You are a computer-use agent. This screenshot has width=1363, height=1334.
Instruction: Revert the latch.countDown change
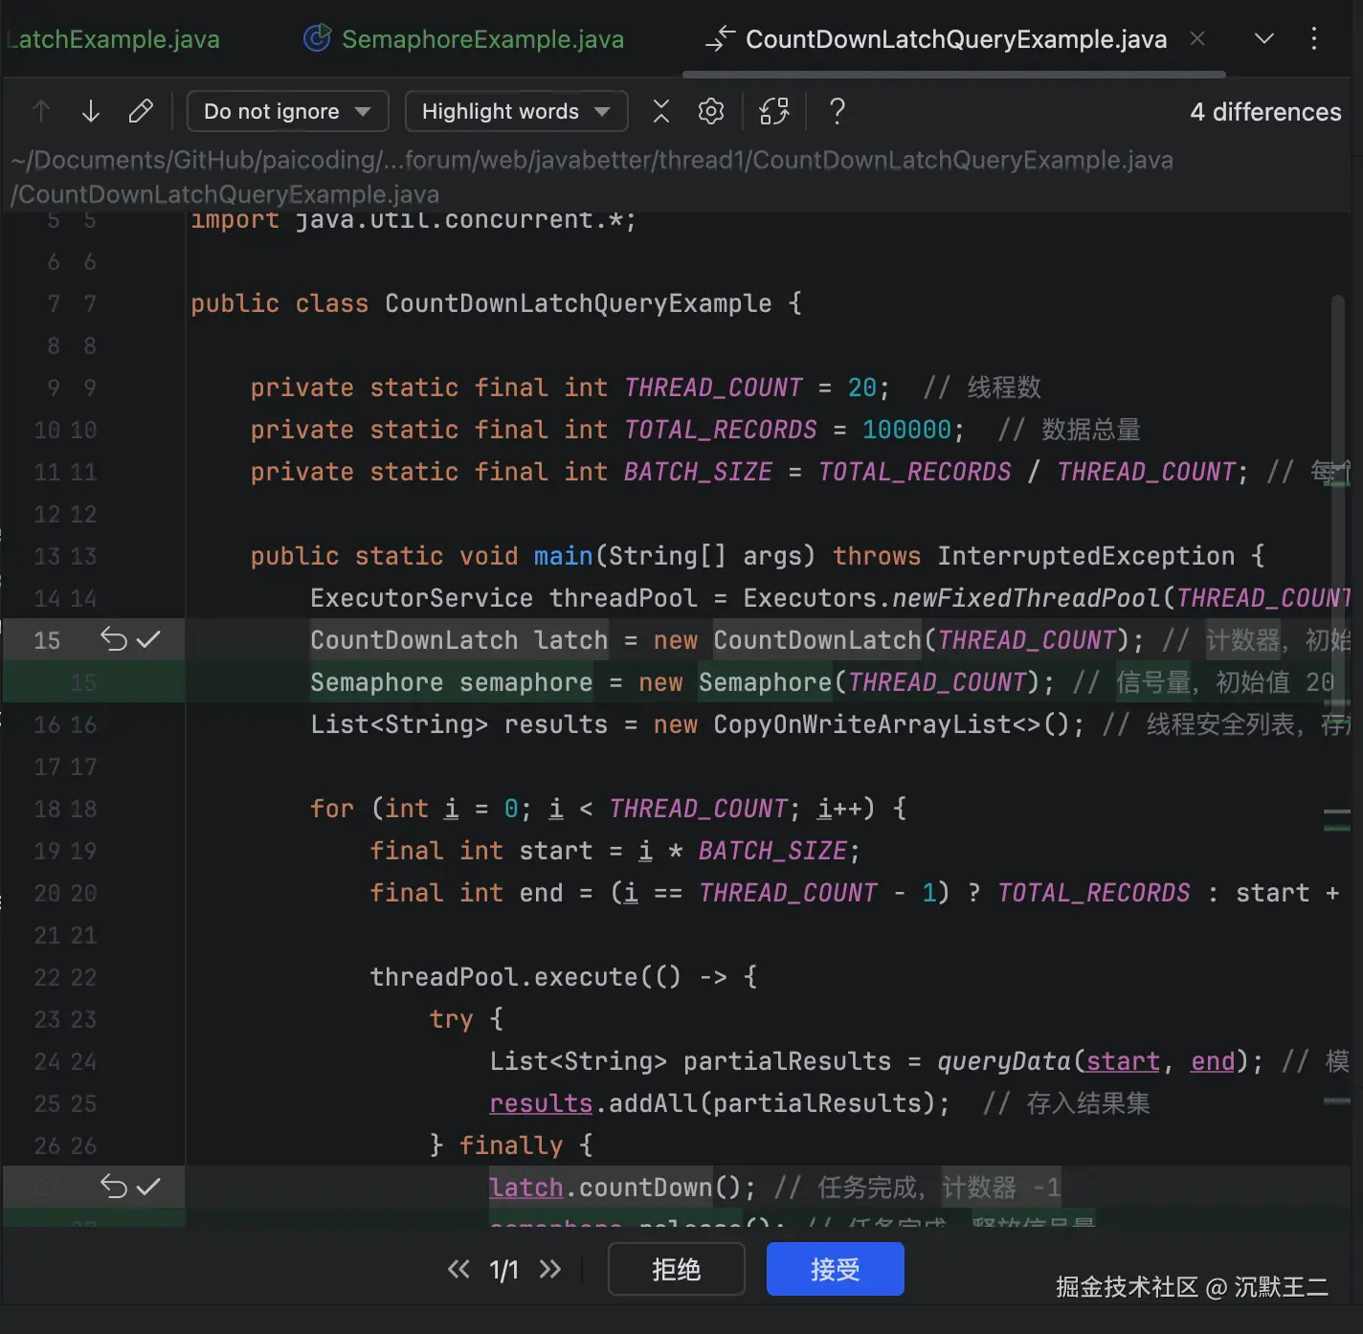click(x=113, y=1187)
